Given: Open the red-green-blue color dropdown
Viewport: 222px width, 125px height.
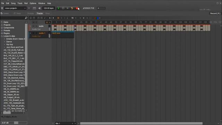Looking at the screenshot, I should pos(97,18).
